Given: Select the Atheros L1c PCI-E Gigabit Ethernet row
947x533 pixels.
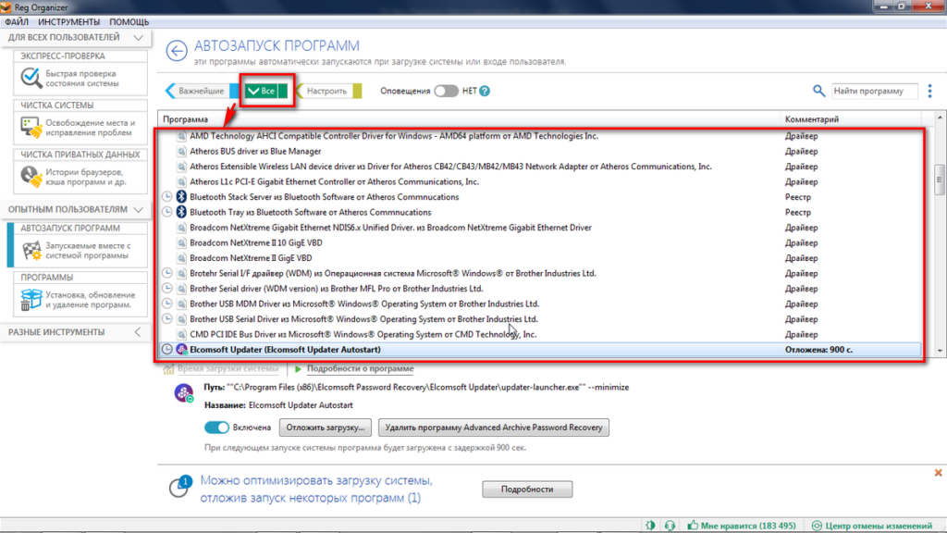Looking at the screenshot, I should [540, 181].
